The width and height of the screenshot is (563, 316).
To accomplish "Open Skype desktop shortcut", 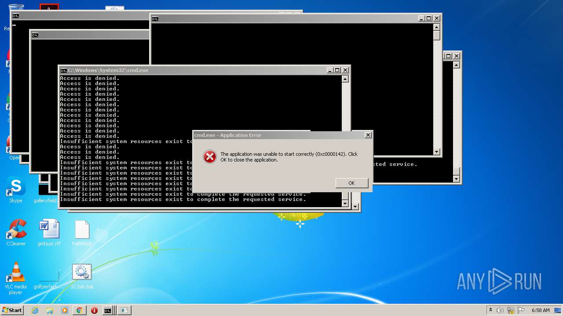I will coord(16,190).
